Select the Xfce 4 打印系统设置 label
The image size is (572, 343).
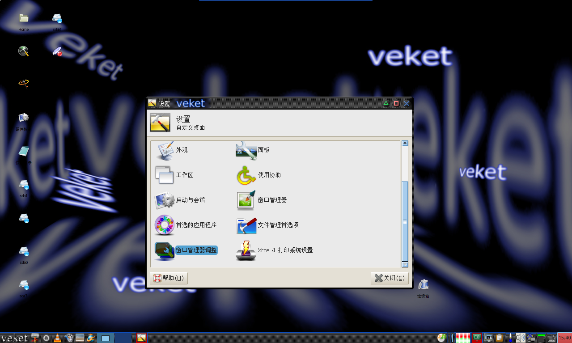[285, 250]
